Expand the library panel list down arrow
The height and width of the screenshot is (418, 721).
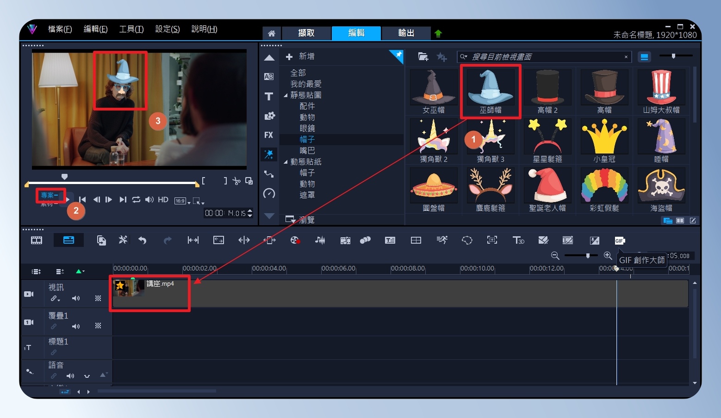coord(269,216)
